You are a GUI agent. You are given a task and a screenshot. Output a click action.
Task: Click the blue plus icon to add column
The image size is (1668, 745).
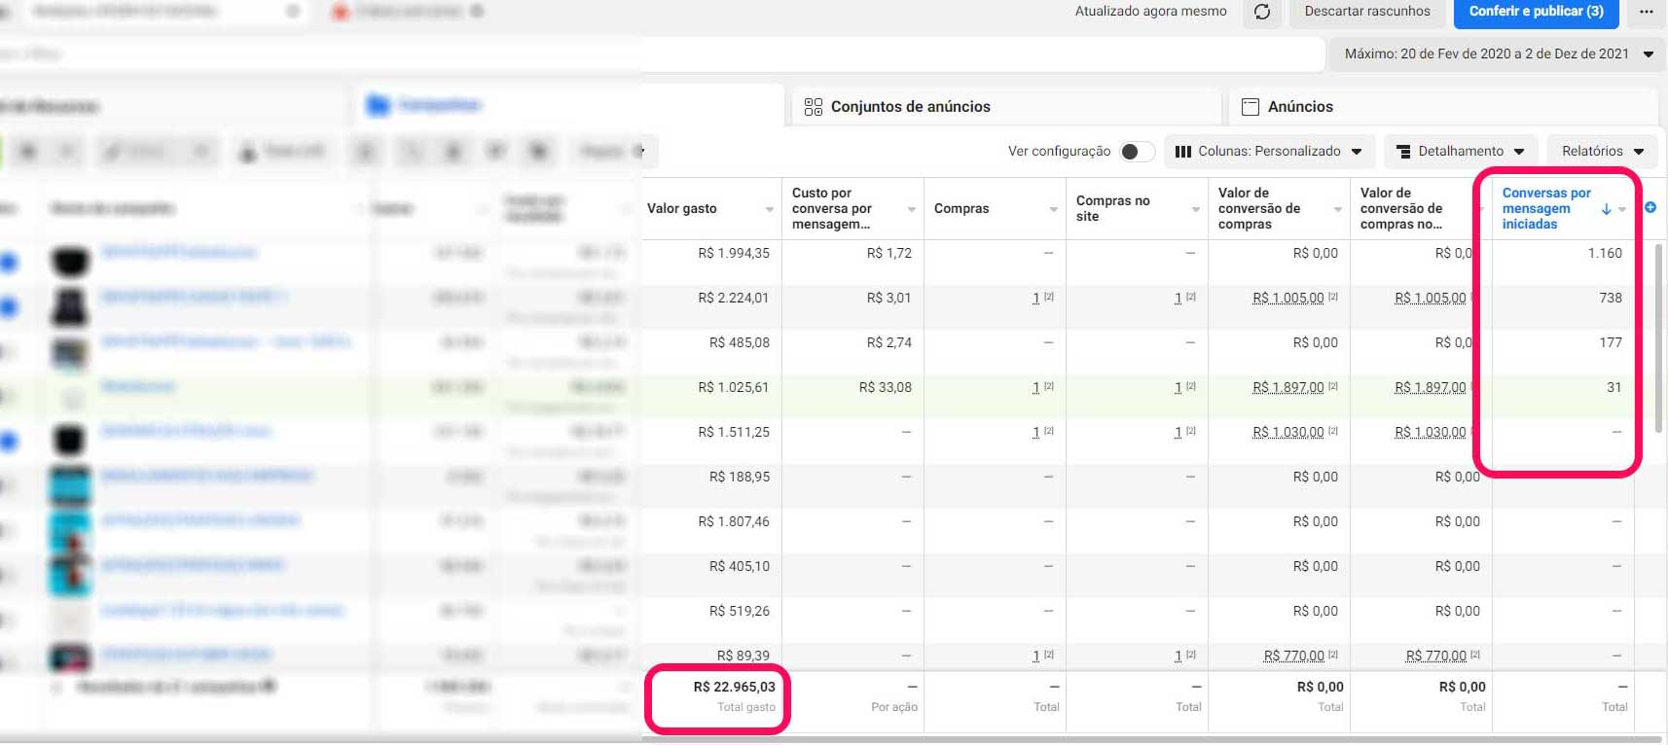click(1650, 207)
